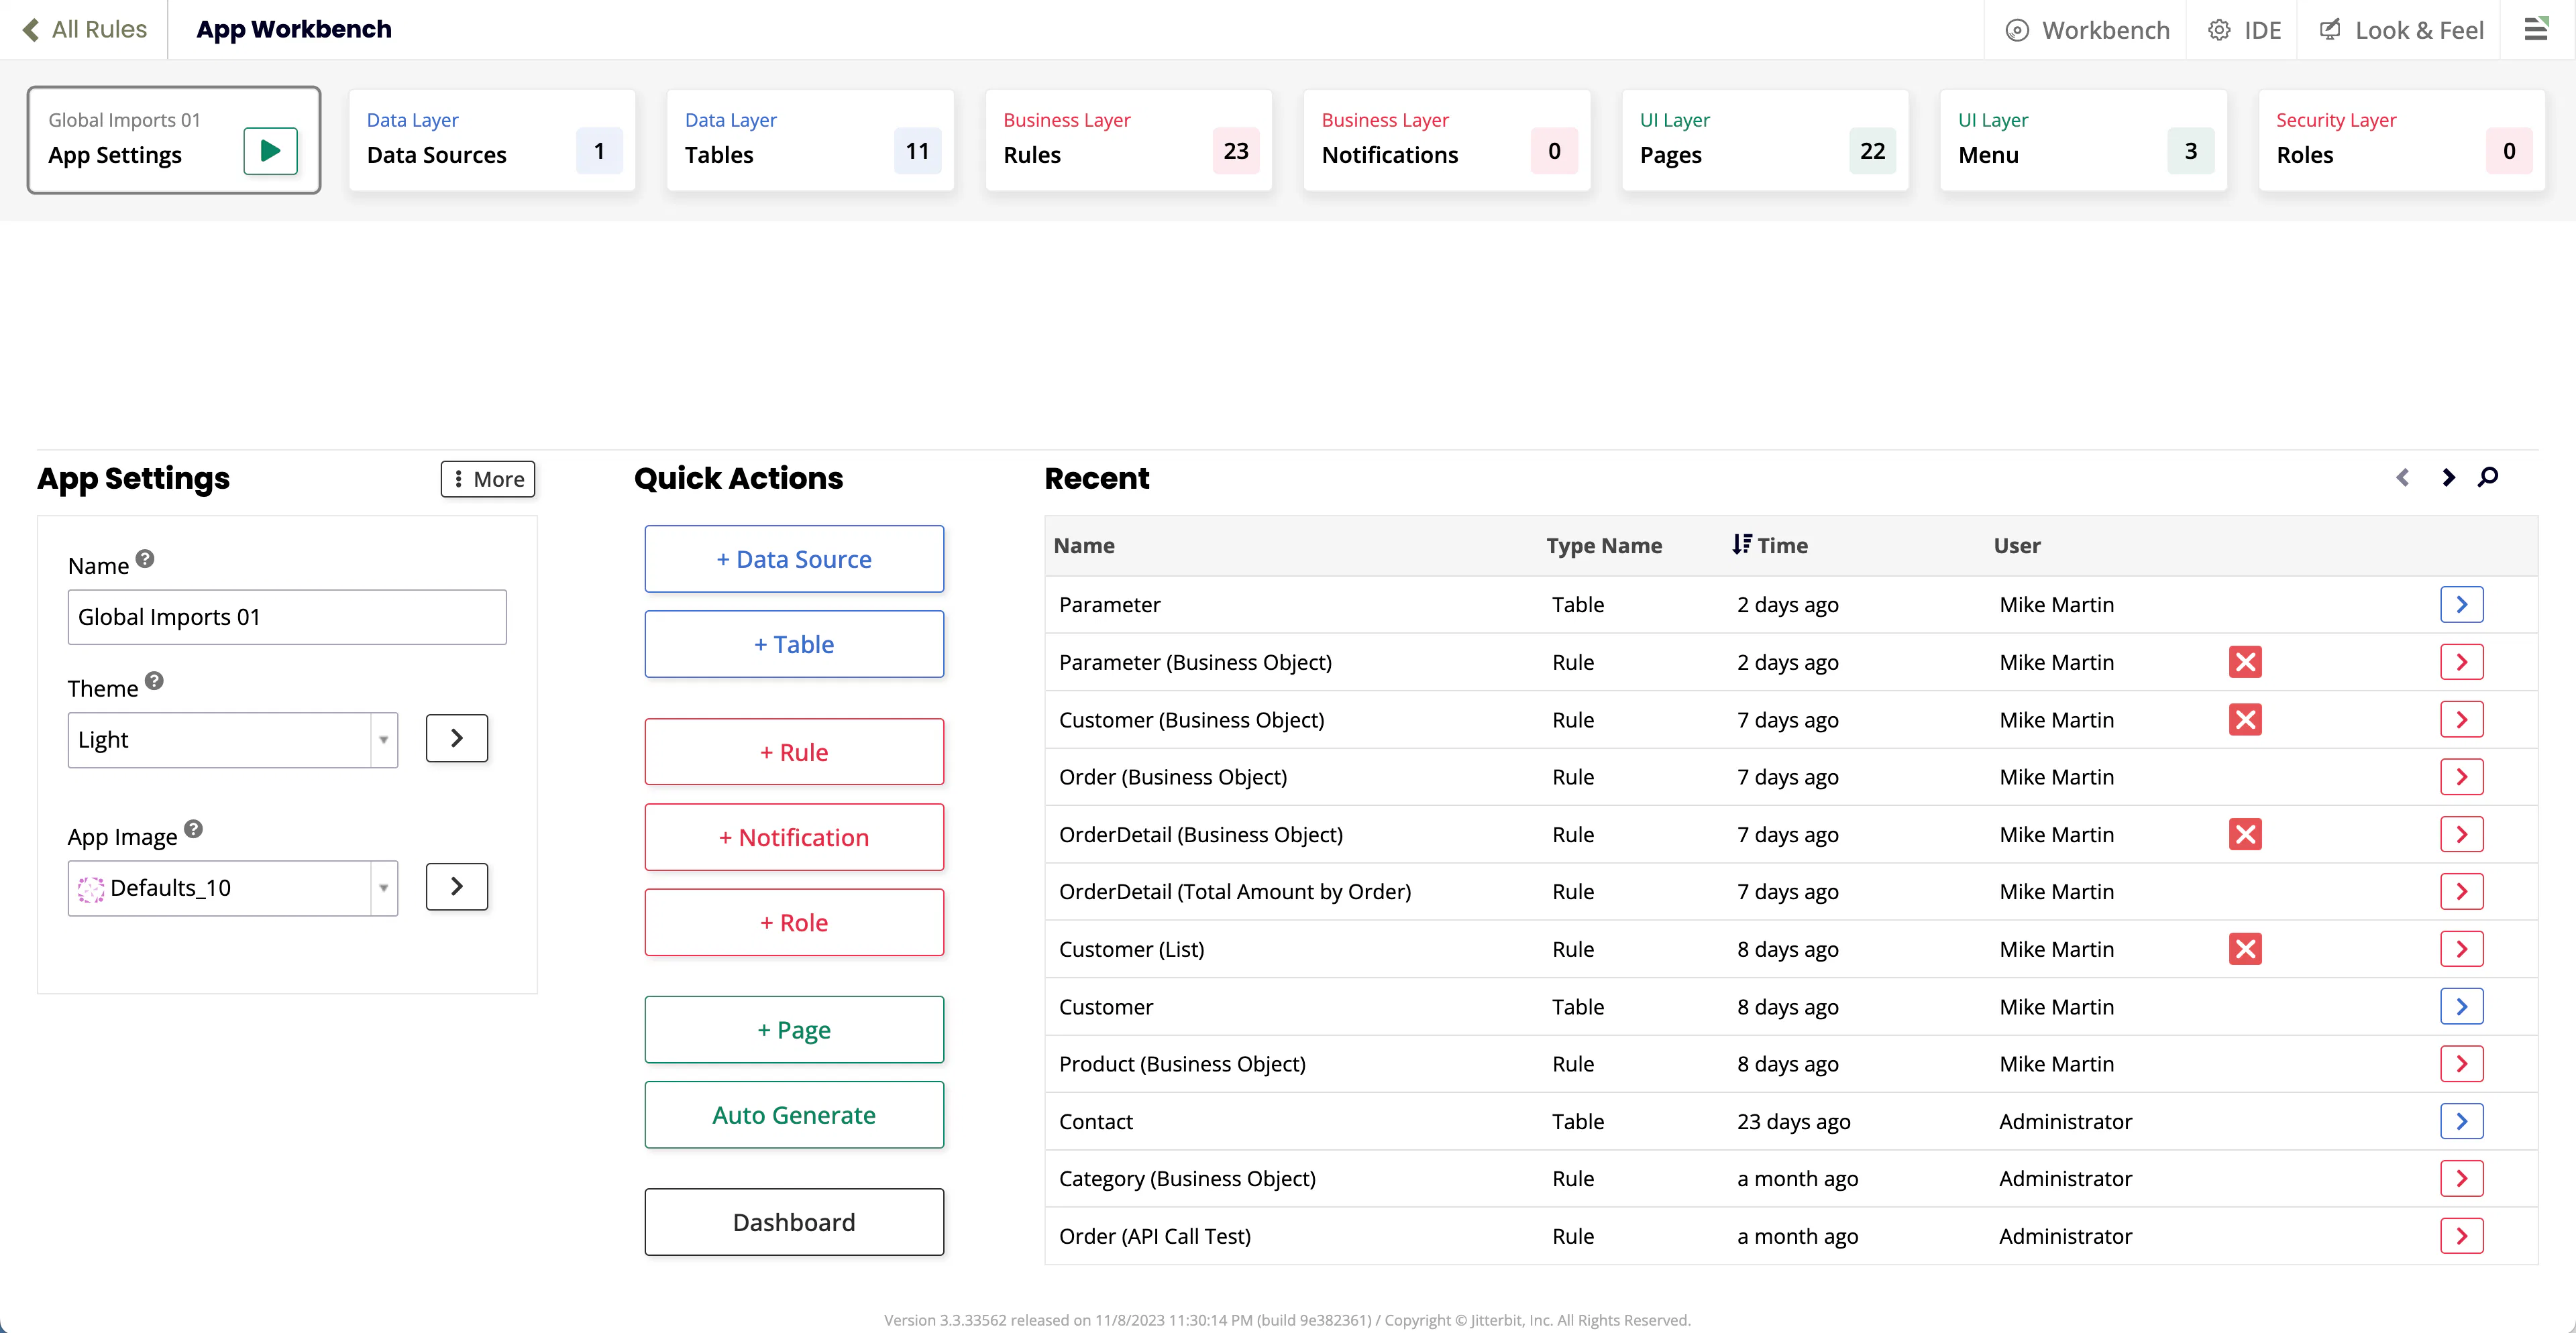The width and height of the screenshot is (2576, 1333).
Task: Go to previous page of Recent list
Action: pyautogui.click(x=2402, y=477)
